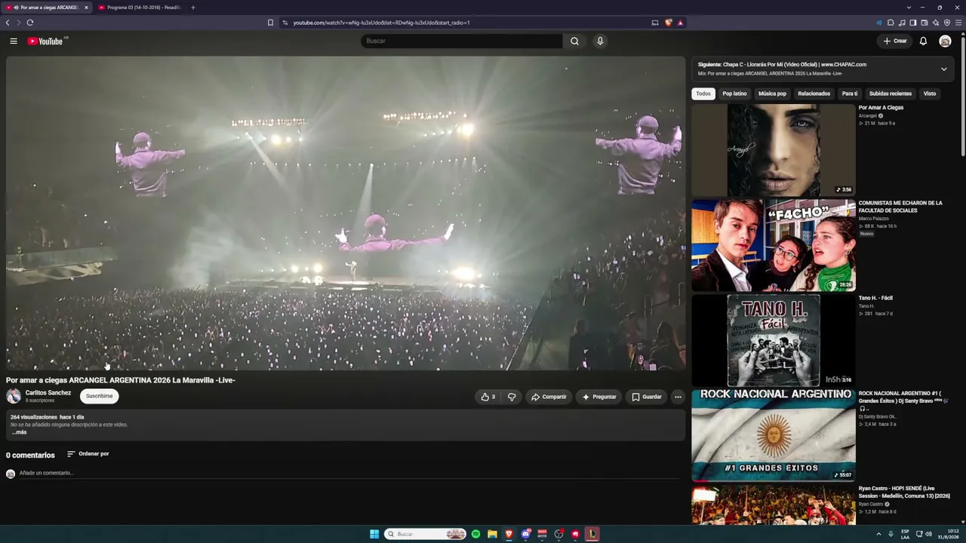Open the Tano H. Fácil thumbnail

(x=774, y=340)
